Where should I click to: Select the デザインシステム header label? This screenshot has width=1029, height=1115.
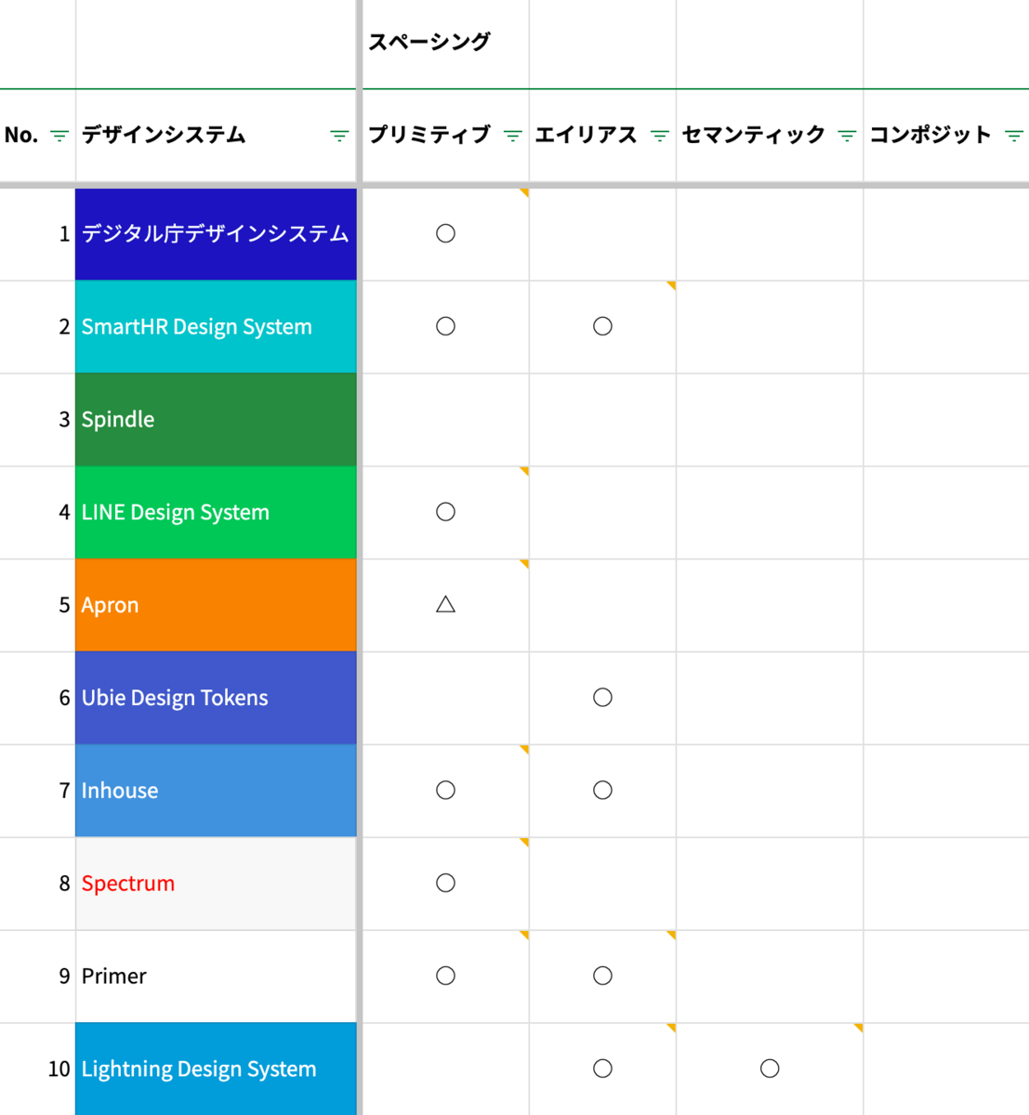pyautogui.click(x=164, y=136)
